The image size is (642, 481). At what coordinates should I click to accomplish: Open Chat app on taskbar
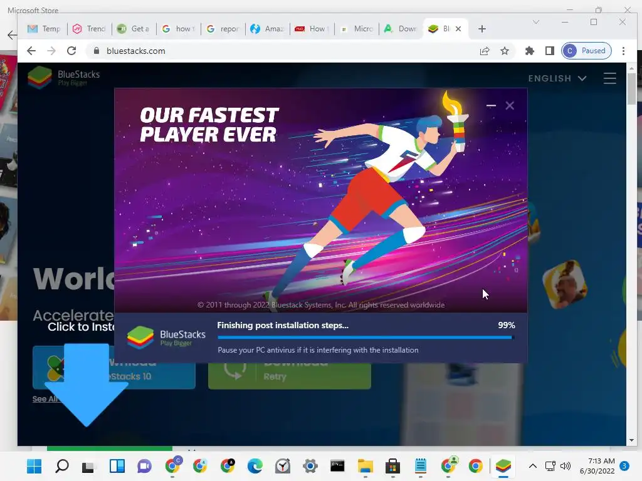click(x=144, y=466)
